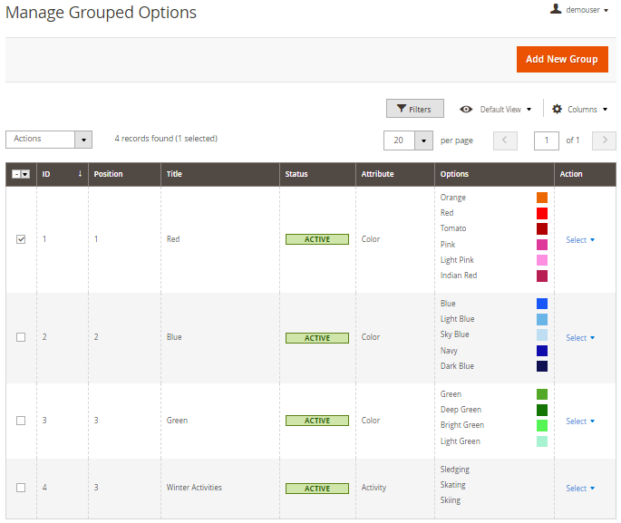The image size is (621, 523).
Task: Click the Add New Group button
Action: (x=561, y=59)
